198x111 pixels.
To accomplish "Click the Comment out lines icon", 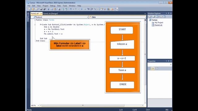I will pos(63,9).
